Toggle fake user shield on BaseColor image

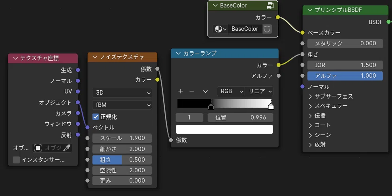267,29
